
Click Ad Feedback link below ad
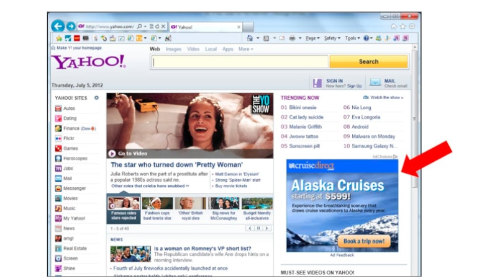click(342, 255)
